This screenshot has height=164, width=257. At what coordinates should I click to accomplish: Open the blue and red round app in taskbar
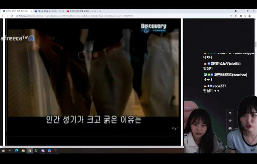pyautogui.click(x=50, y=151)
